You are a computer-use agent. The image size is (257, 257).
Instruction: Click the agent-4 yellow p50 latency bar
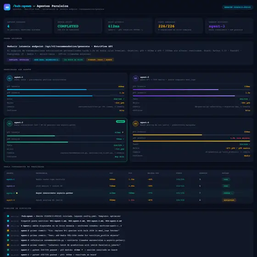click(191, 135)
